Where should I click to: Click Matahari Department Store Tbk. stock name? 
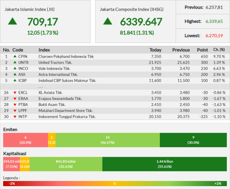click(x=65, y=111)
